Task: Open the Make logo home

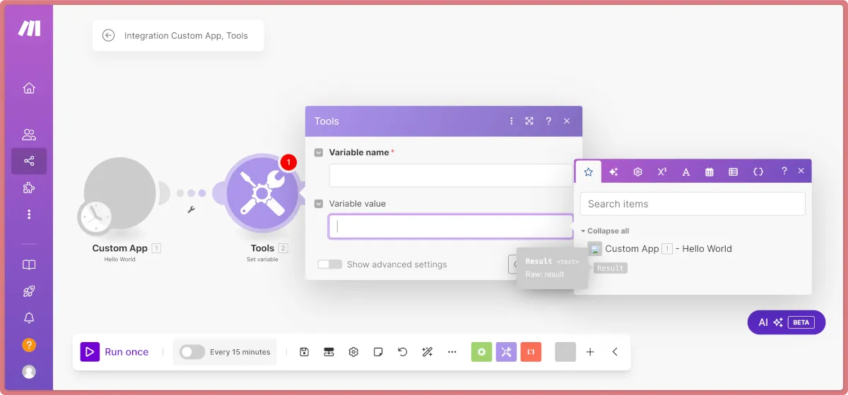Action: 29,28
